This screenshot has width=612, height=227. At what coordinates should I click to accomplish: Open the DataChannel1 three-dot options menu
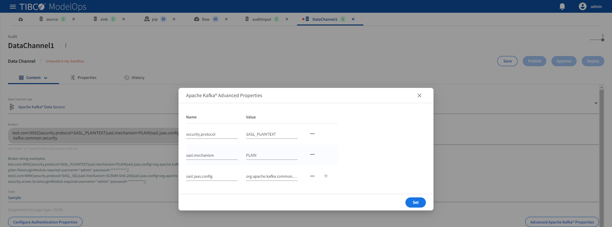click(66, 46)
